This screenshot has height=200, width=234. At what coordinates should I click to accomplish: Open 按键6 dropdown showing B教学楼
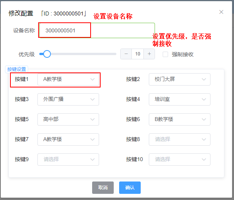(x=179, y=119)
